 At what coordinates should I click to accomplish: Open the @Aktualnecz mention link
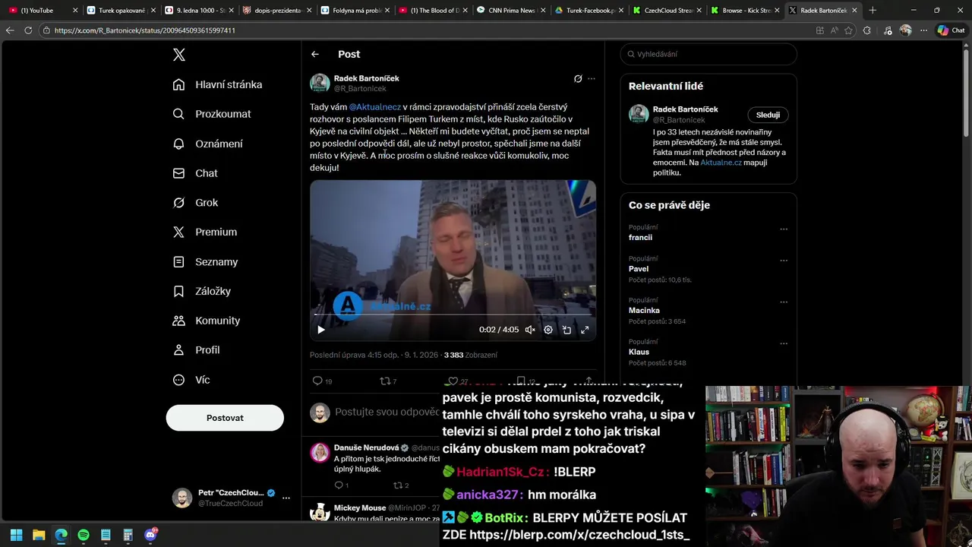(x=375, y=107)
